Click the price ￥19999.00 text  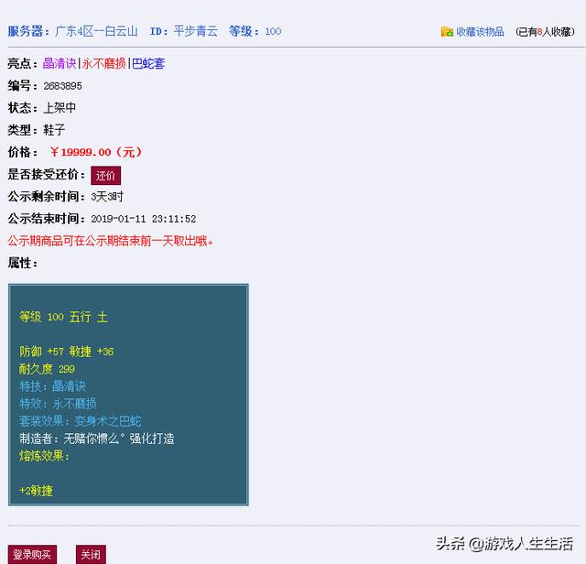tap(95, 152)
